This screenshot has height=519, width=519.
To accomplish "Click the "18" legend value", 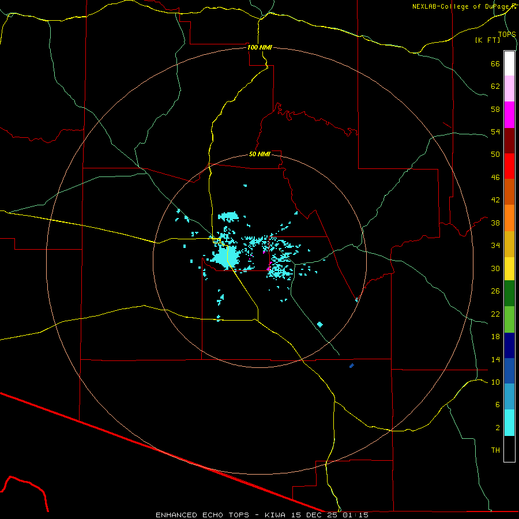I will (x=495, y=337).
